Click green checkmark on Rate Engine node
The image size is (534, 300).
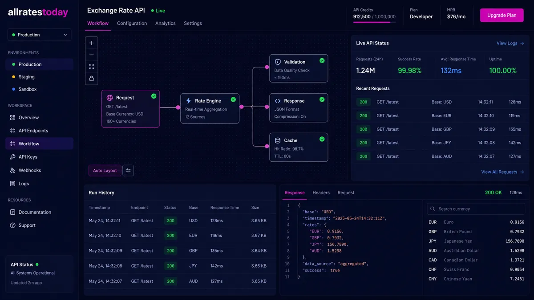click(x=233, y=100)
